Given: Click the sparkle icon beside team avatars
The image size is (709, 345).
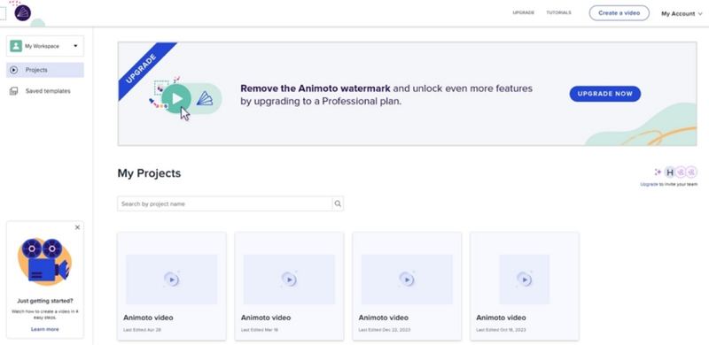Looking at the screenshot, I should click(658, 172).
